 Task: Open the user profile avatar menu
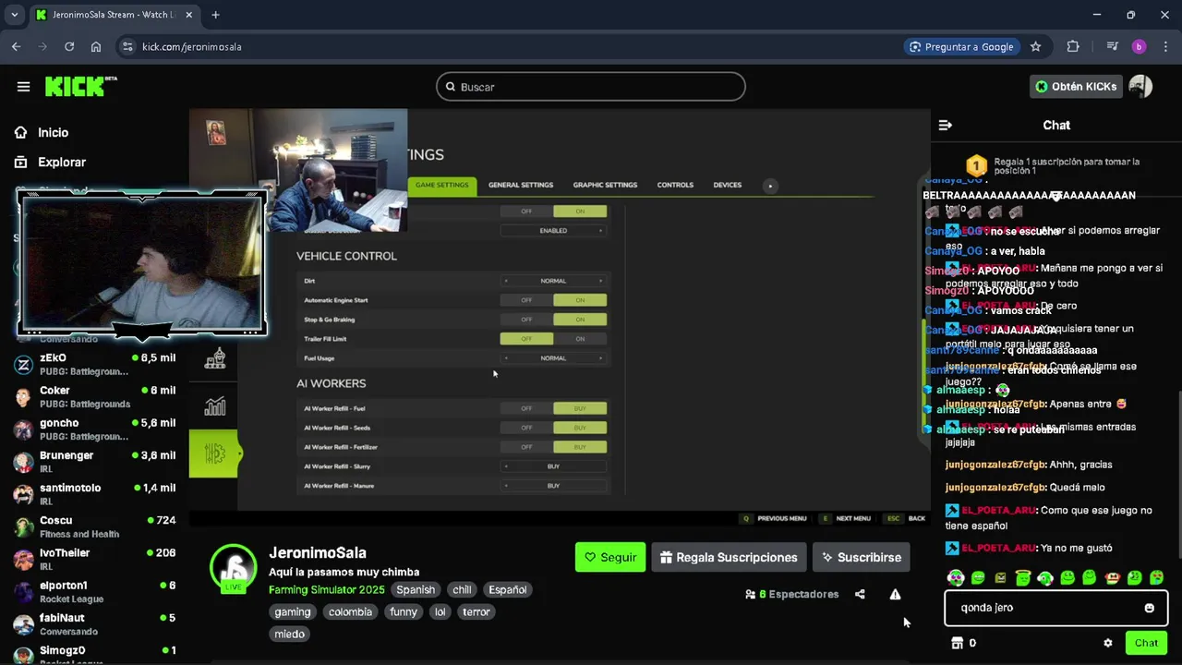click(x=1140, y=87)
